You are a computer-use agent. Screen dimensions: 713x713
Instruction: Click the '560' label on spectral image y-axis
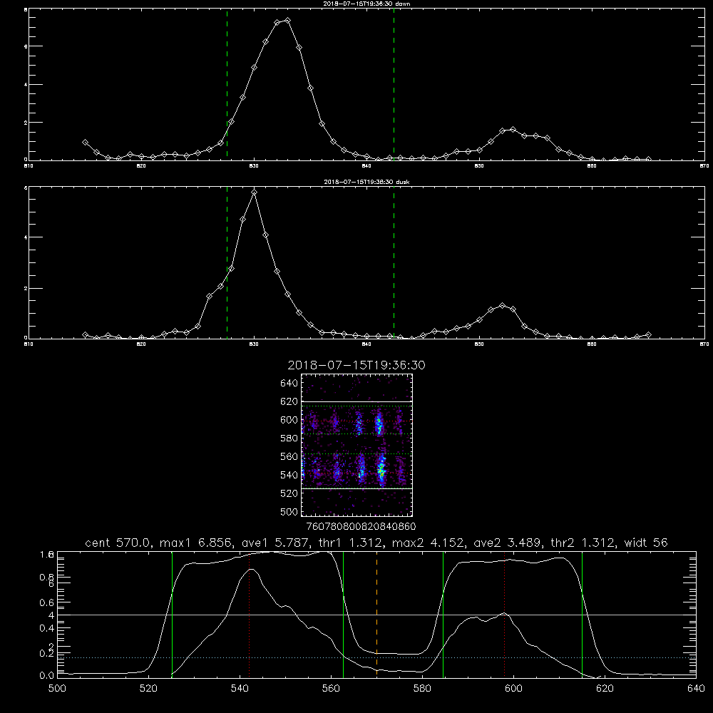point(289,456)
